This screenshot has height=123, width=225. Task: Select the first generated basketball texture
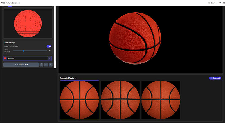[79, 100]
